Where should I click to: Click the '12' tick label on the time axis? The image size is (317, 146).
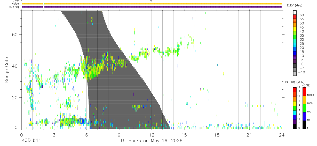[x=152, y=135]
